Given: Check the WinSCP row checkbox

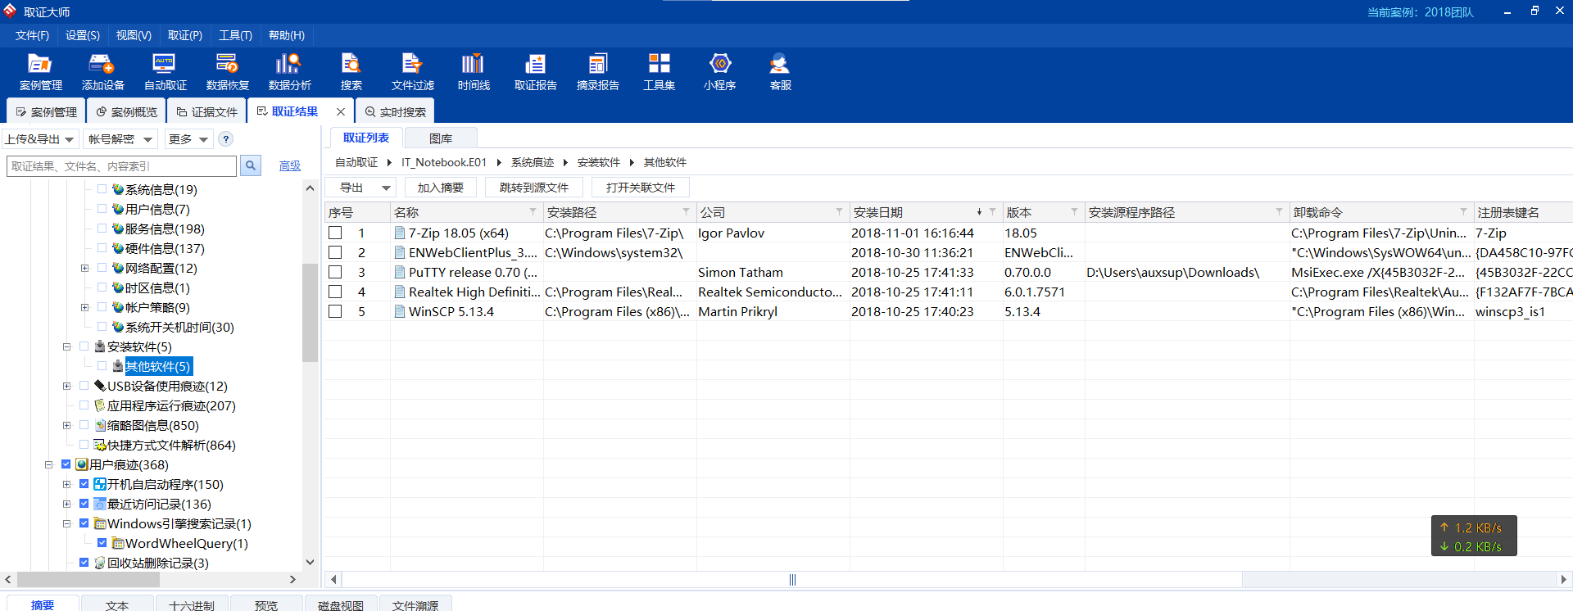Looking at the screenshot, I should point(335,311).
